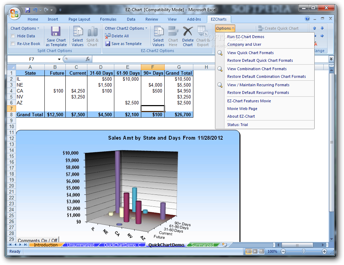Click into the Name Box field
Viewport: 344px width, 265px height.
click(31, 59)
